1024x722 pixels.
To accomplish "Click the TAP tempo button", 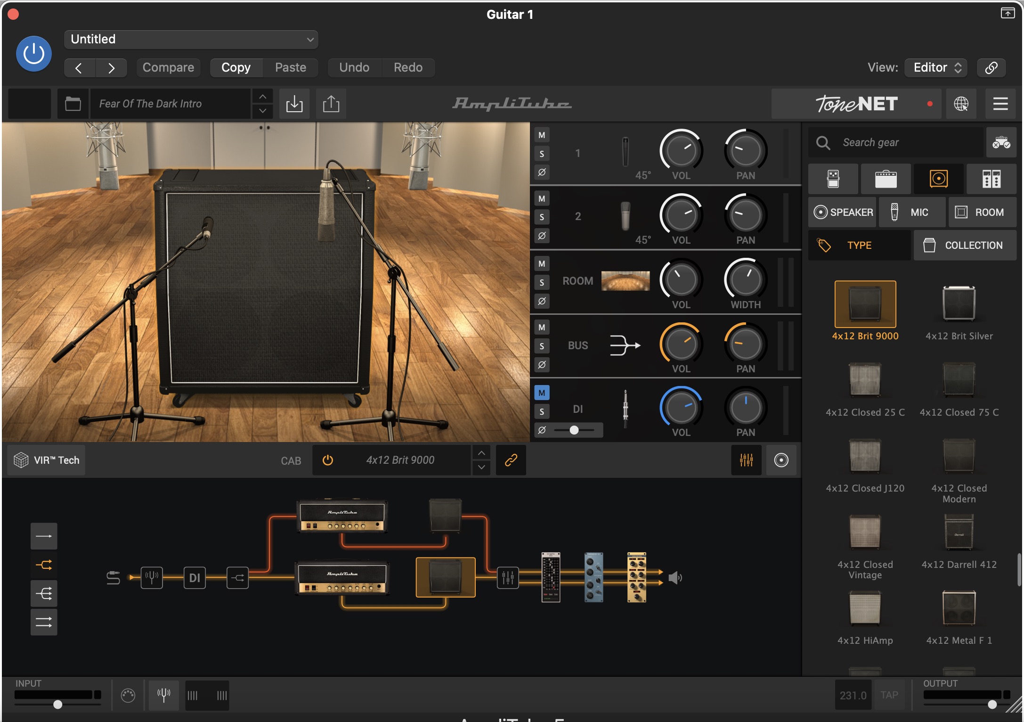I will (x=889, y=695).
